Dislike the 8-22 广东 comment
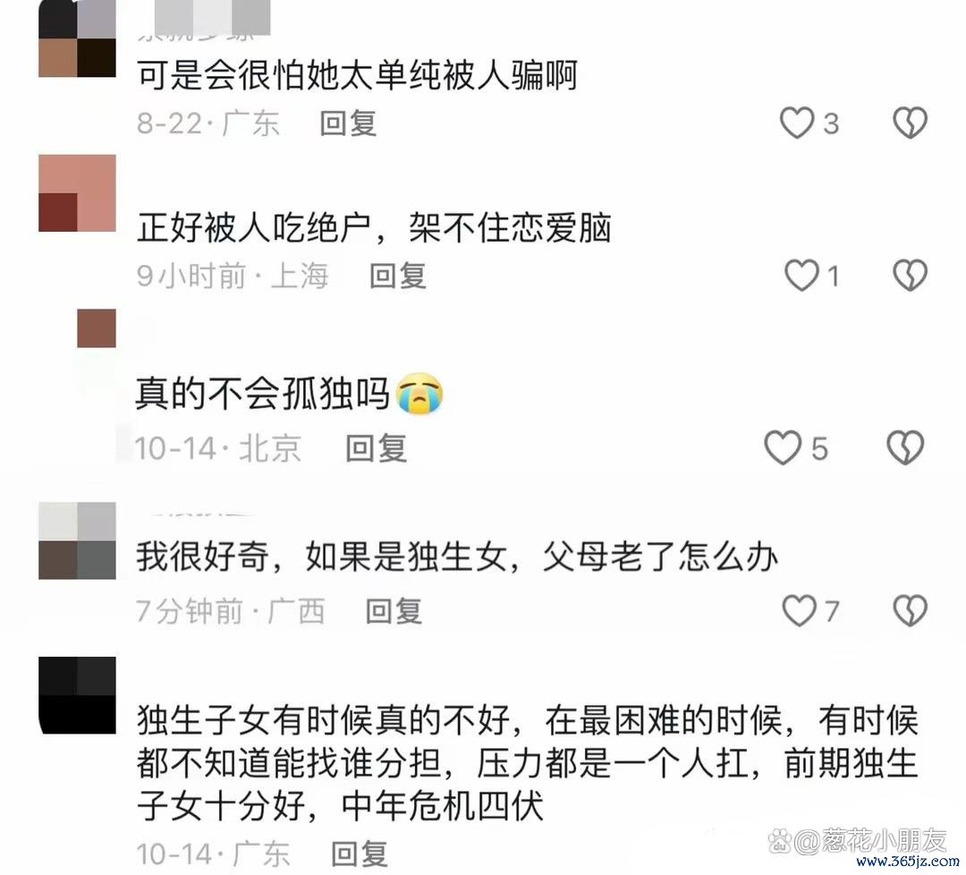Viewport: 966px width, 875px height. (x=910, y=123)
